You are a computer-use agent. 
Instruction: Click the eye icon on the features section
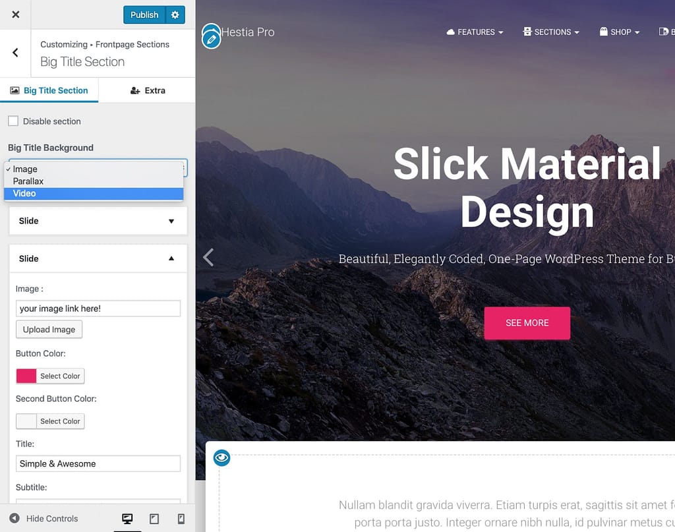(x=222, y=458)
